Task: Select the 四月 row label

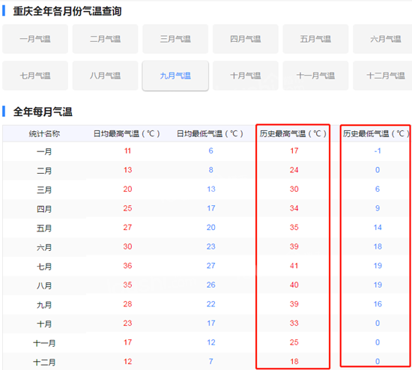Action: pos(44,209)
